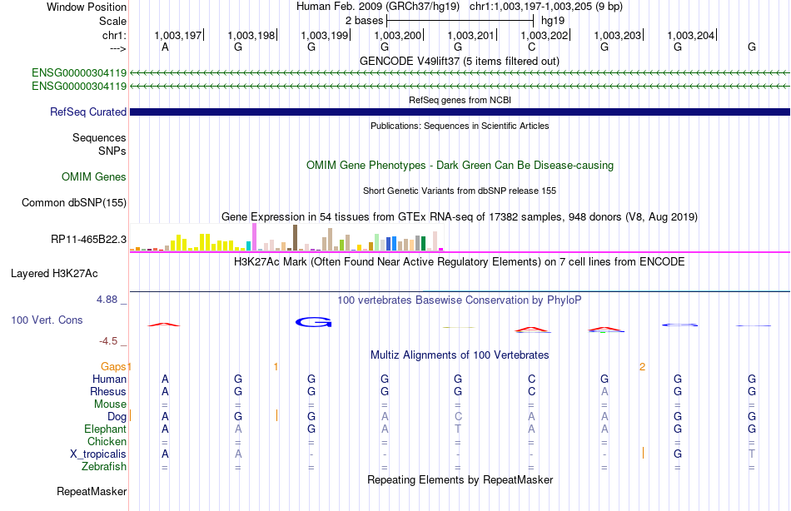
Task: Click the OMIM Genes label
Action: [x=93, y=176]
